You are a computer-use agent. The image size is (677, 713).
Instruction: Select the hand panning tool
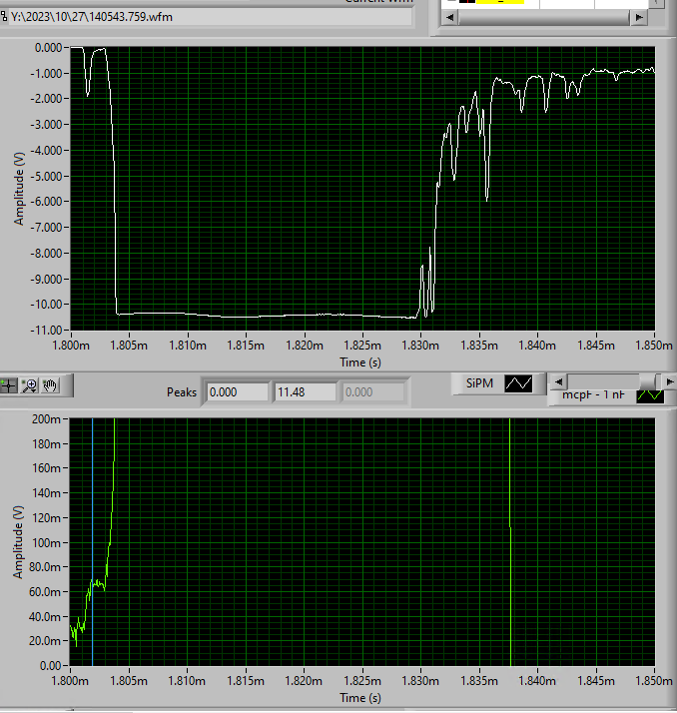[50, 386]
